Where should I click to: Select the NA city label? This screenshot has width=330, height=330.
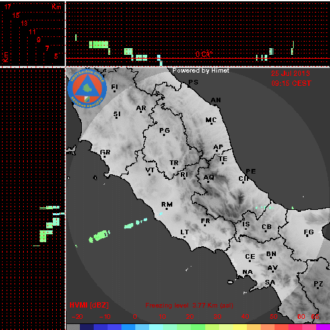247,272
